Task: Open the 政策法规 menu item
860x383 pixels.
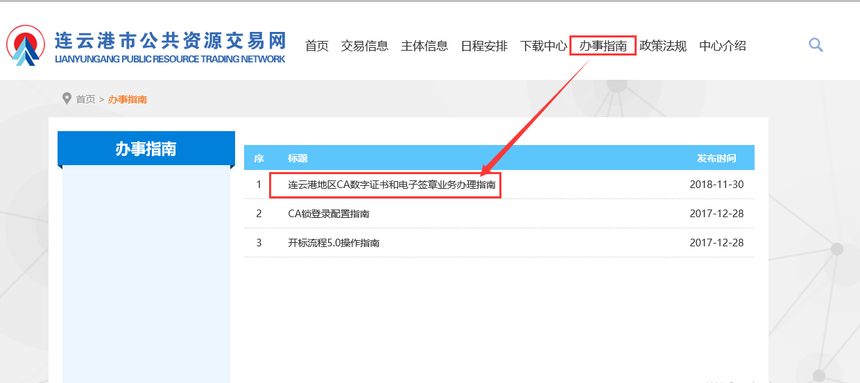Action: [663, 46]
